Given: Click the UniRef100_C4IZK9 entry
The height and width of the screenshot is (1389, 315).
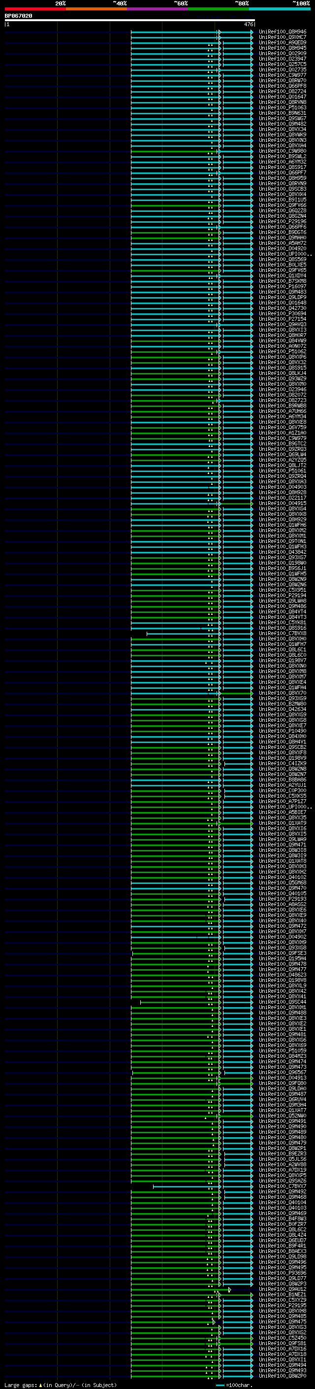Looking at the screenshot, I should [283, 763].
